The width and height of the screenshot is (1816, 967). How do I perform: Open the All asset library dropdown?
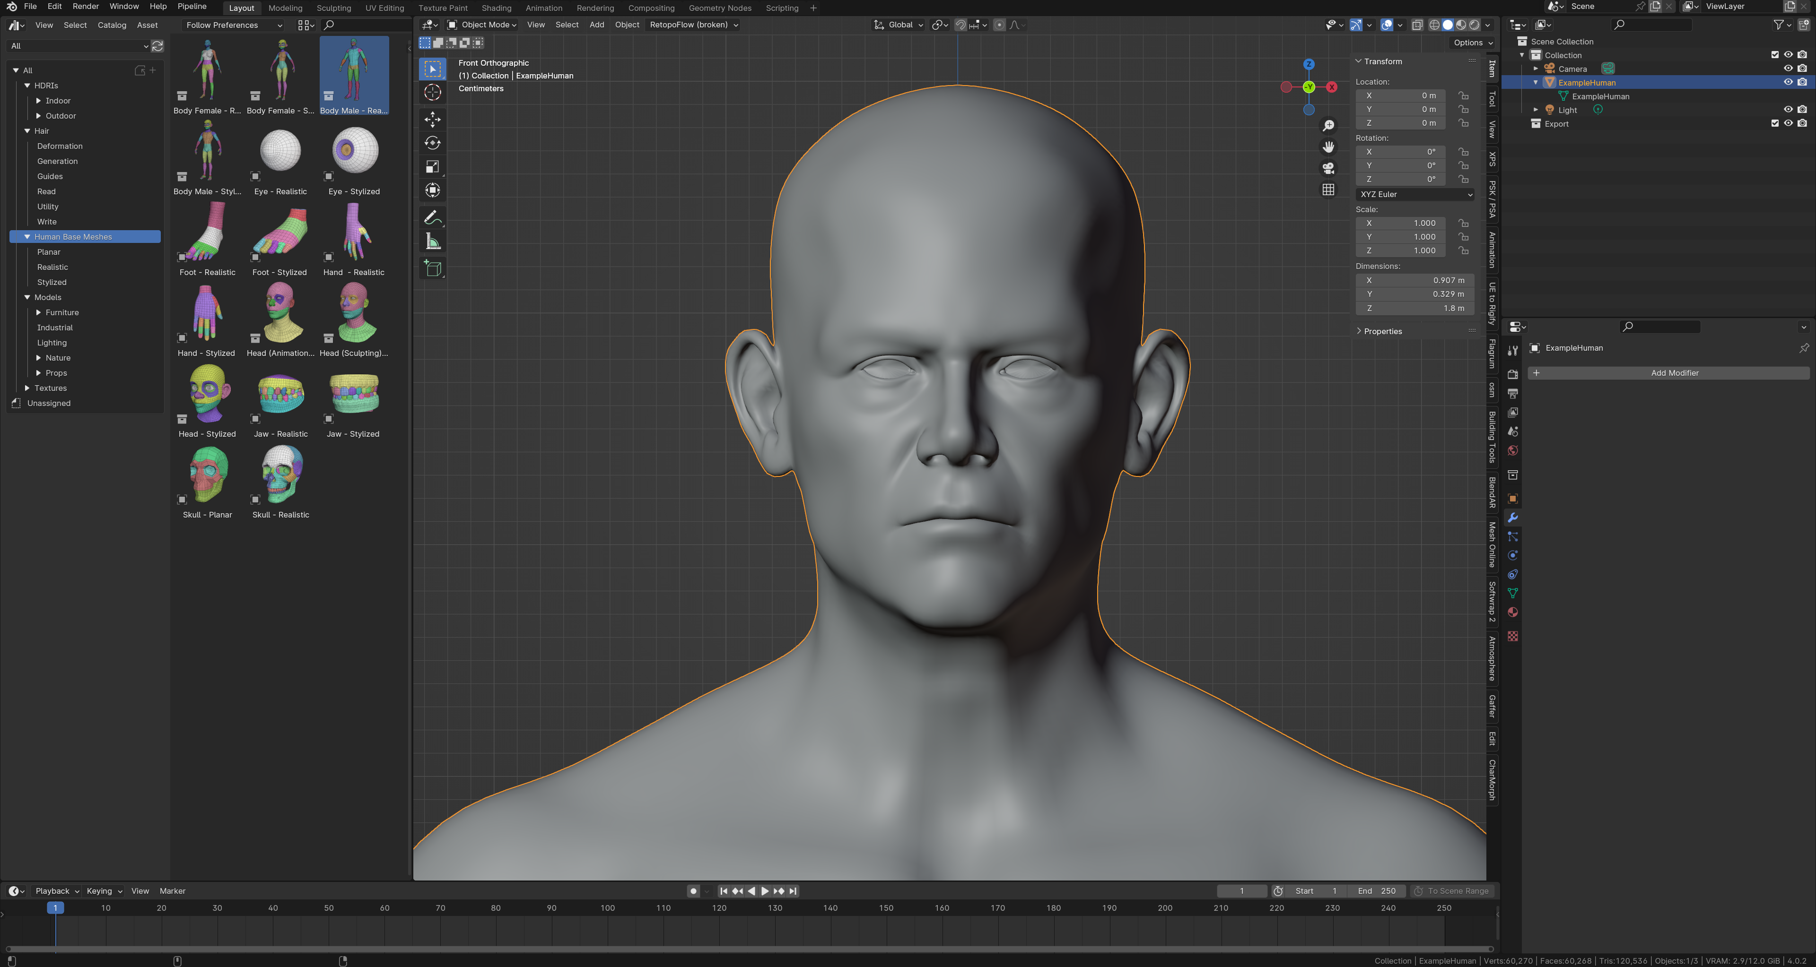click(x=78, y=46)
